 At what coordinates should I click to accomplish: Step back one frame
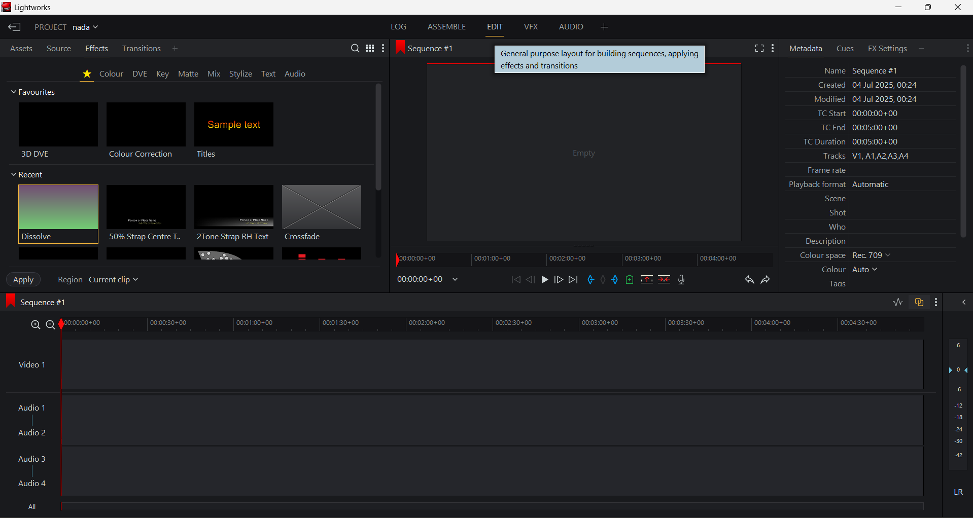(531, 280)
